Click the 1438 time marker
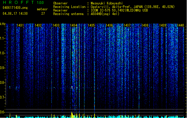187x118 pixels. click(145, 25)
